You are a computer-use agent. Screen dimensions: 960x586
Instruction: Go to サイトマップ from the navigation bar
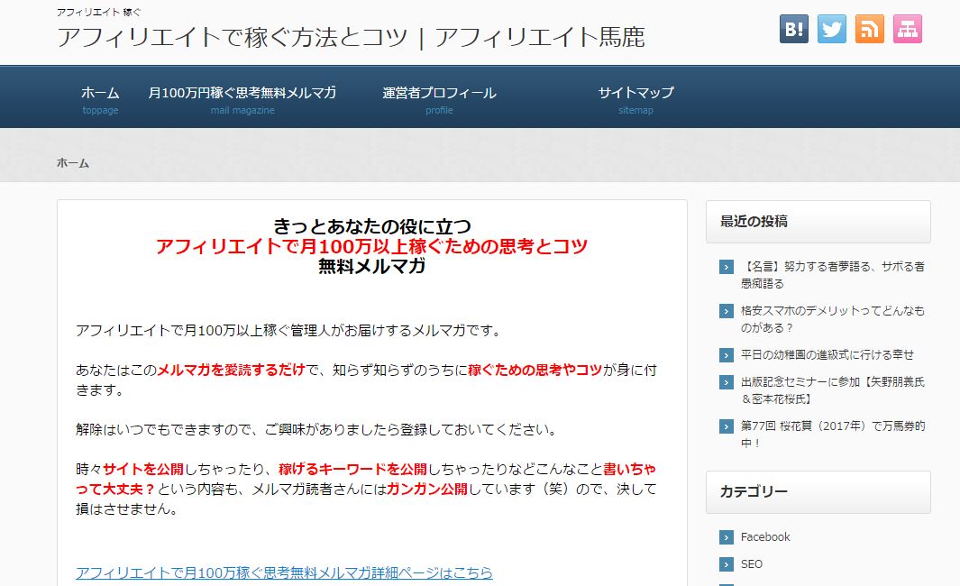[635, 93]
